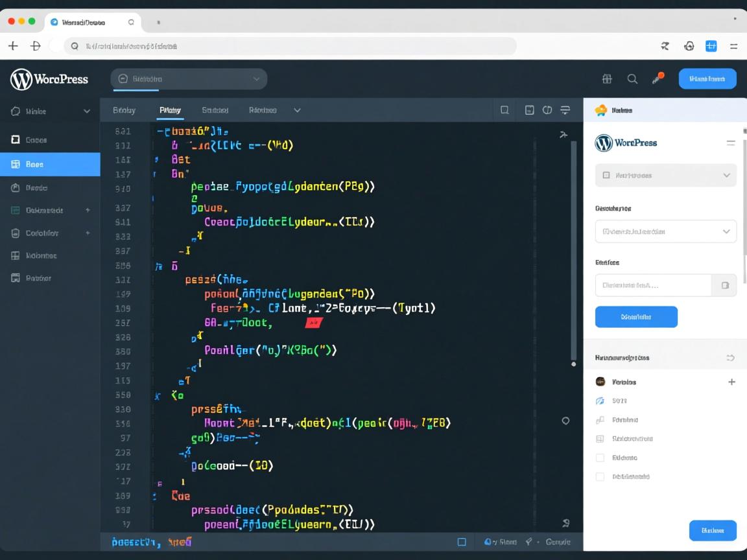Click the hamburger icon beside the panel WordPress logo

click(731, 143)
